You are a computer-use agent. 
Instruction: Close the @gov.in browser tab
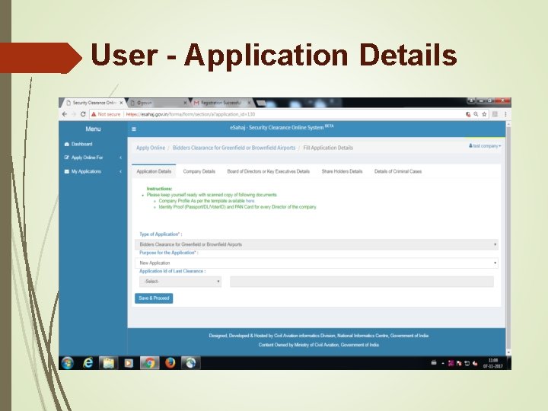185,103
